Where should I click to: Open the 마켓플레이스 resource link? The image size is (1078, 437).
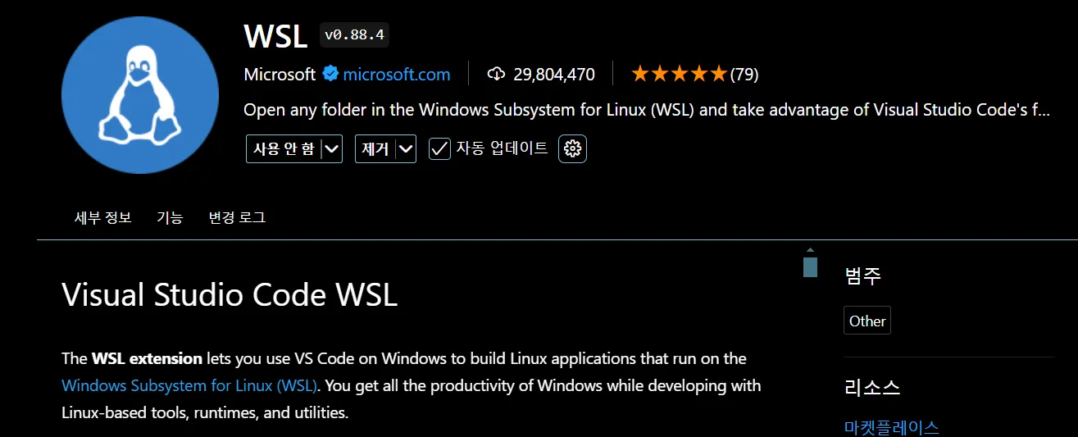click(892, 427)
